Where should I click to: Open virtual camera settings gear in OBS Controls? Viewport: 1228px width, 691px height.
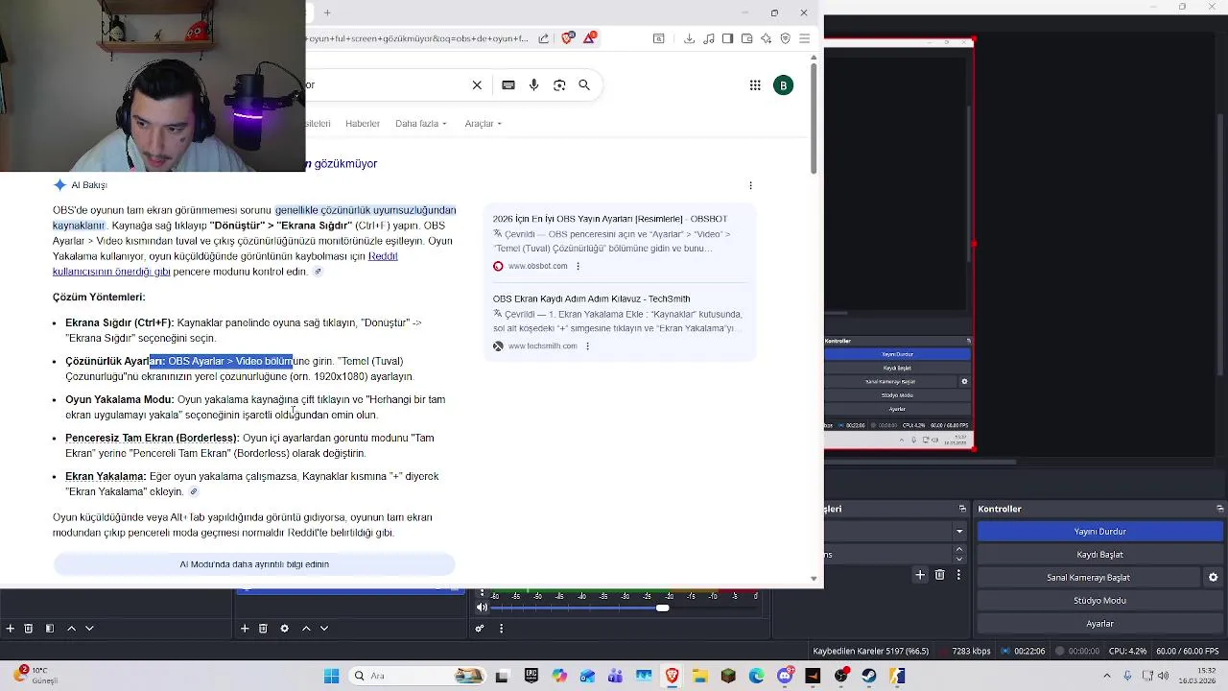[x=1213, y=578]
